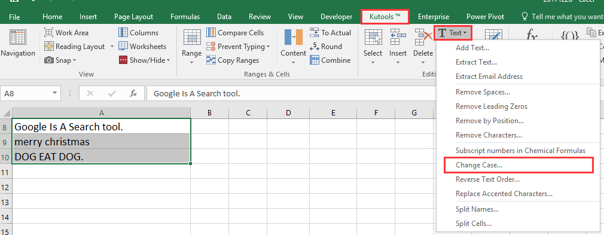Choose Extract Email Address menu item
Screen dimensions: 604x235
click(518, 77)
